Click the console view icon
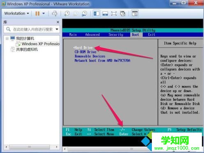 [x=135, y=13]
